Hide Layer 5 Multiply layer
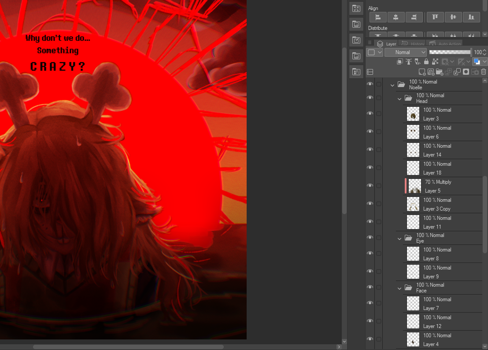 coord(370,186)
